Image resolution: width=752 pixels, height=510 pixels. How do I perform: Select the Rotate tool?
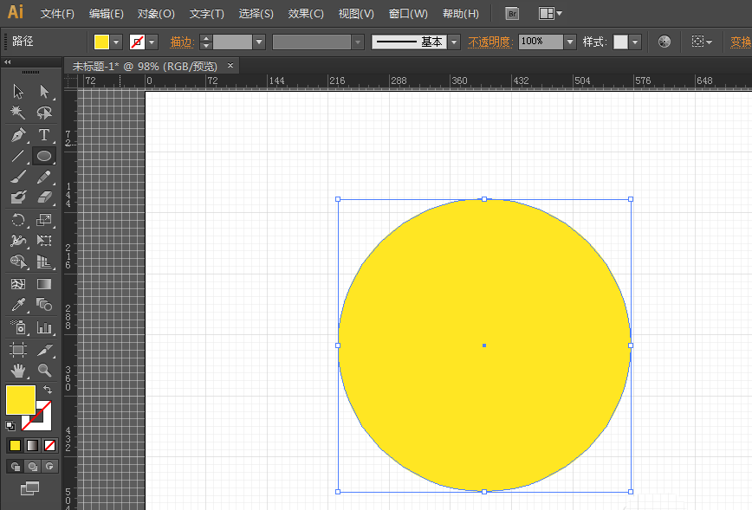(x=17, y=220)
